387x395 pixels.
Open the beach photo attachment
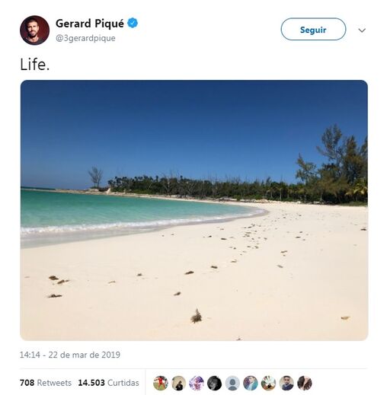194,210
